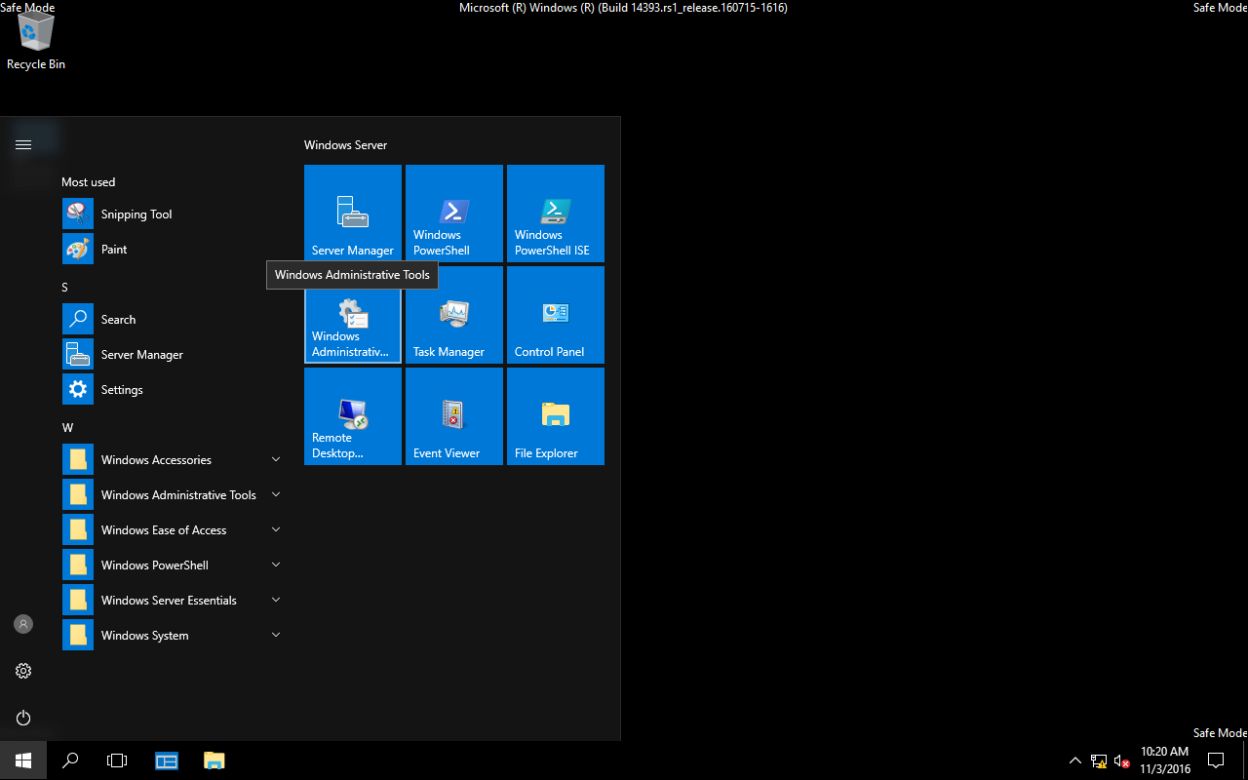
Task: Click the Most used heading
Action: (88, 182)
